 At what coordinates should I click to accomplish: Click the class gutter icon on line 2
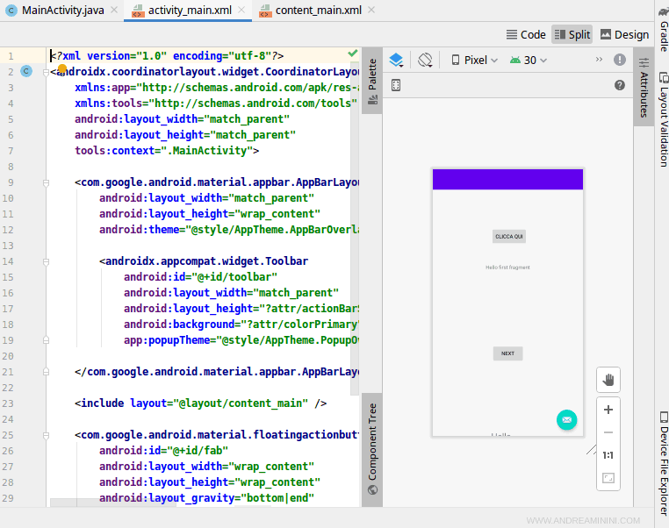[26, 71]
